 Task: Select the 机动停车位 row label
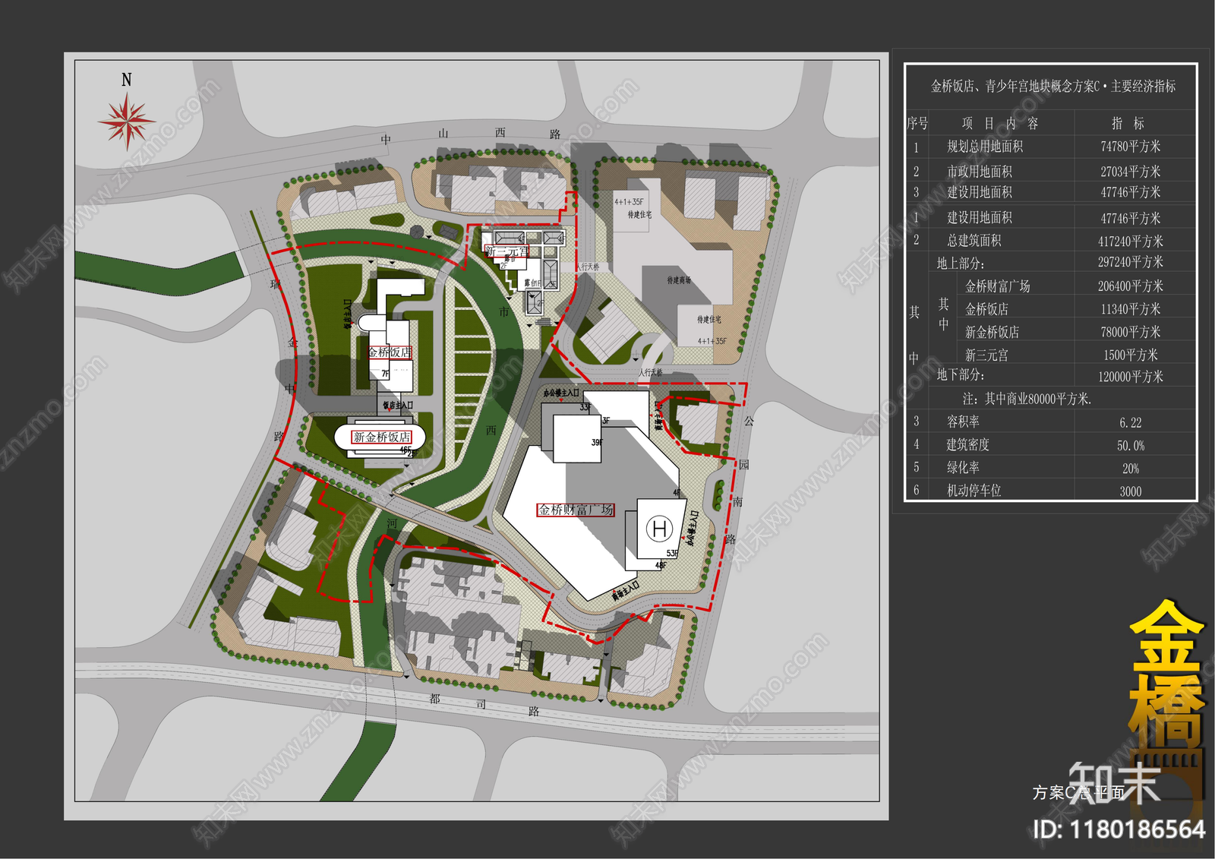pos(974,491)
